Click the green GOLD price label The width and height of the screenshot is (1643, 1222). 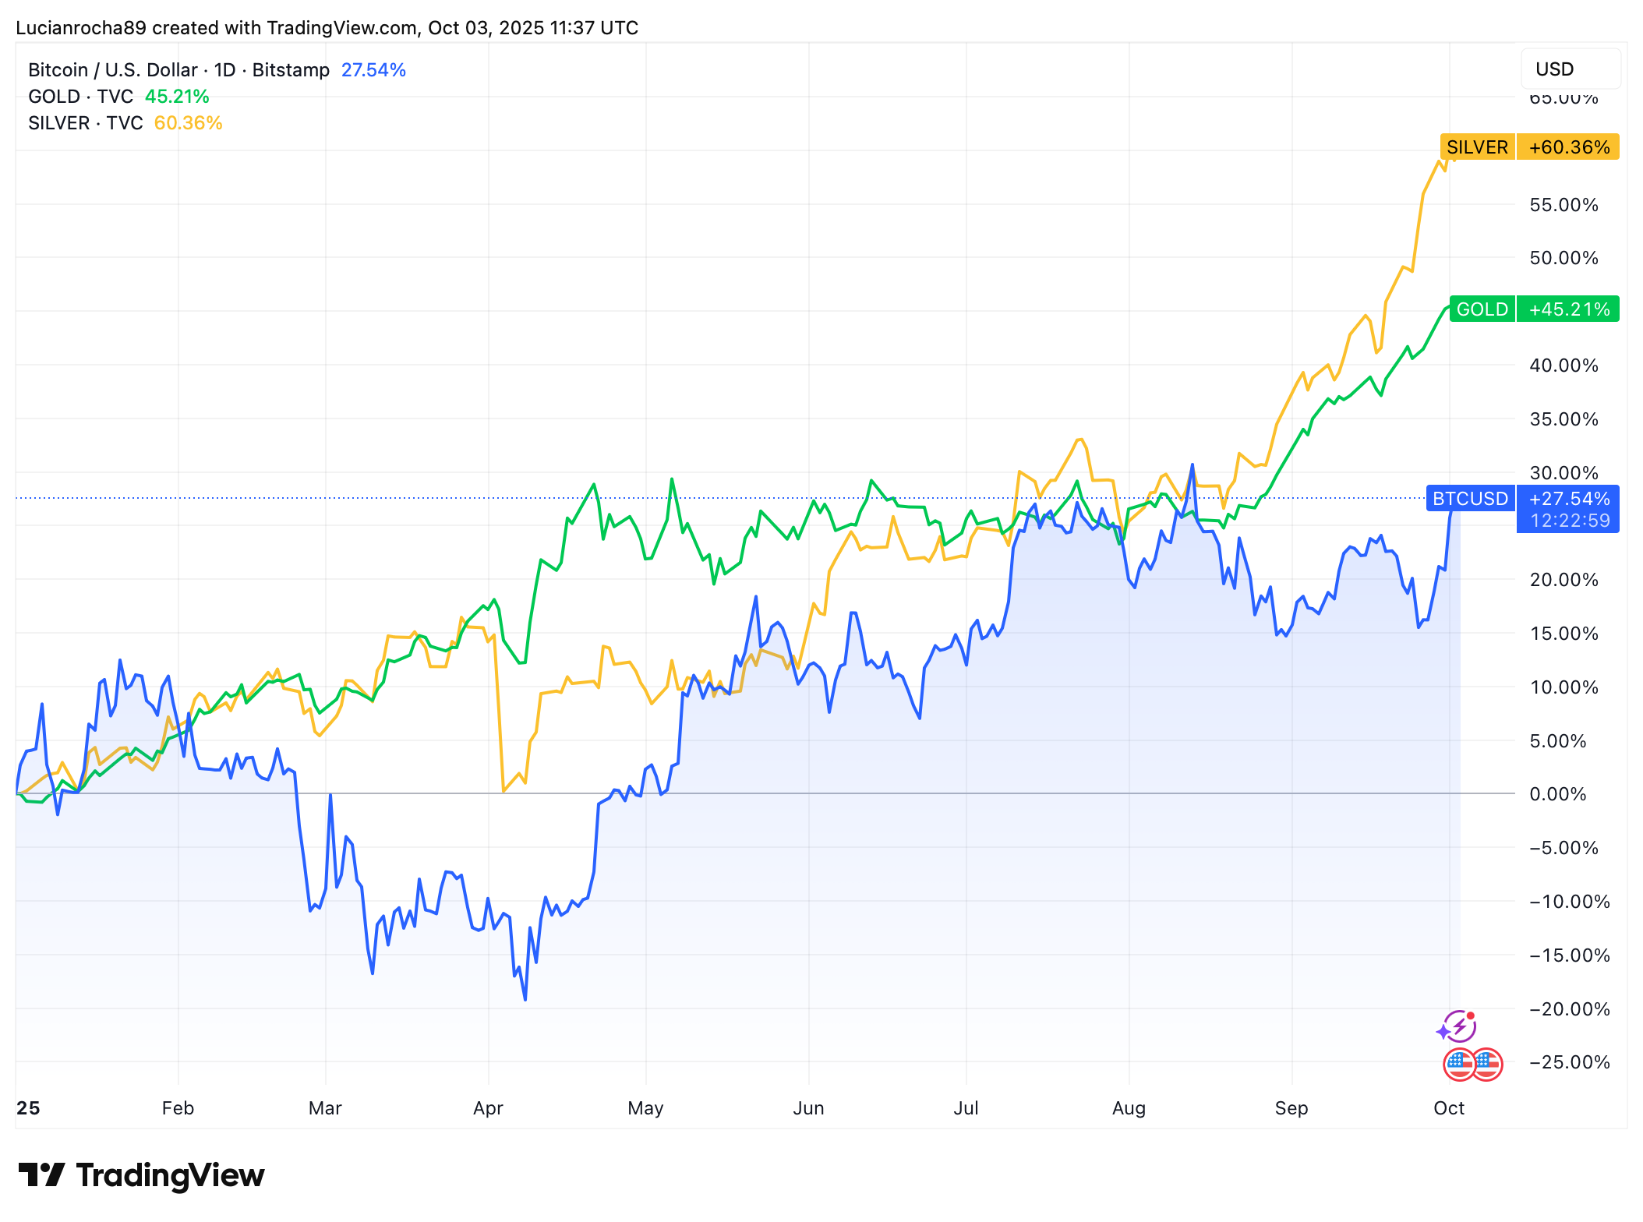point(1482,309)
